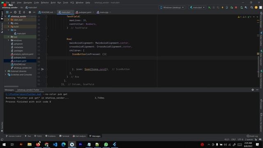Select whatsup_sender.iml in project tree
This screenshot has height=148, width=263.
click(23, 68)
